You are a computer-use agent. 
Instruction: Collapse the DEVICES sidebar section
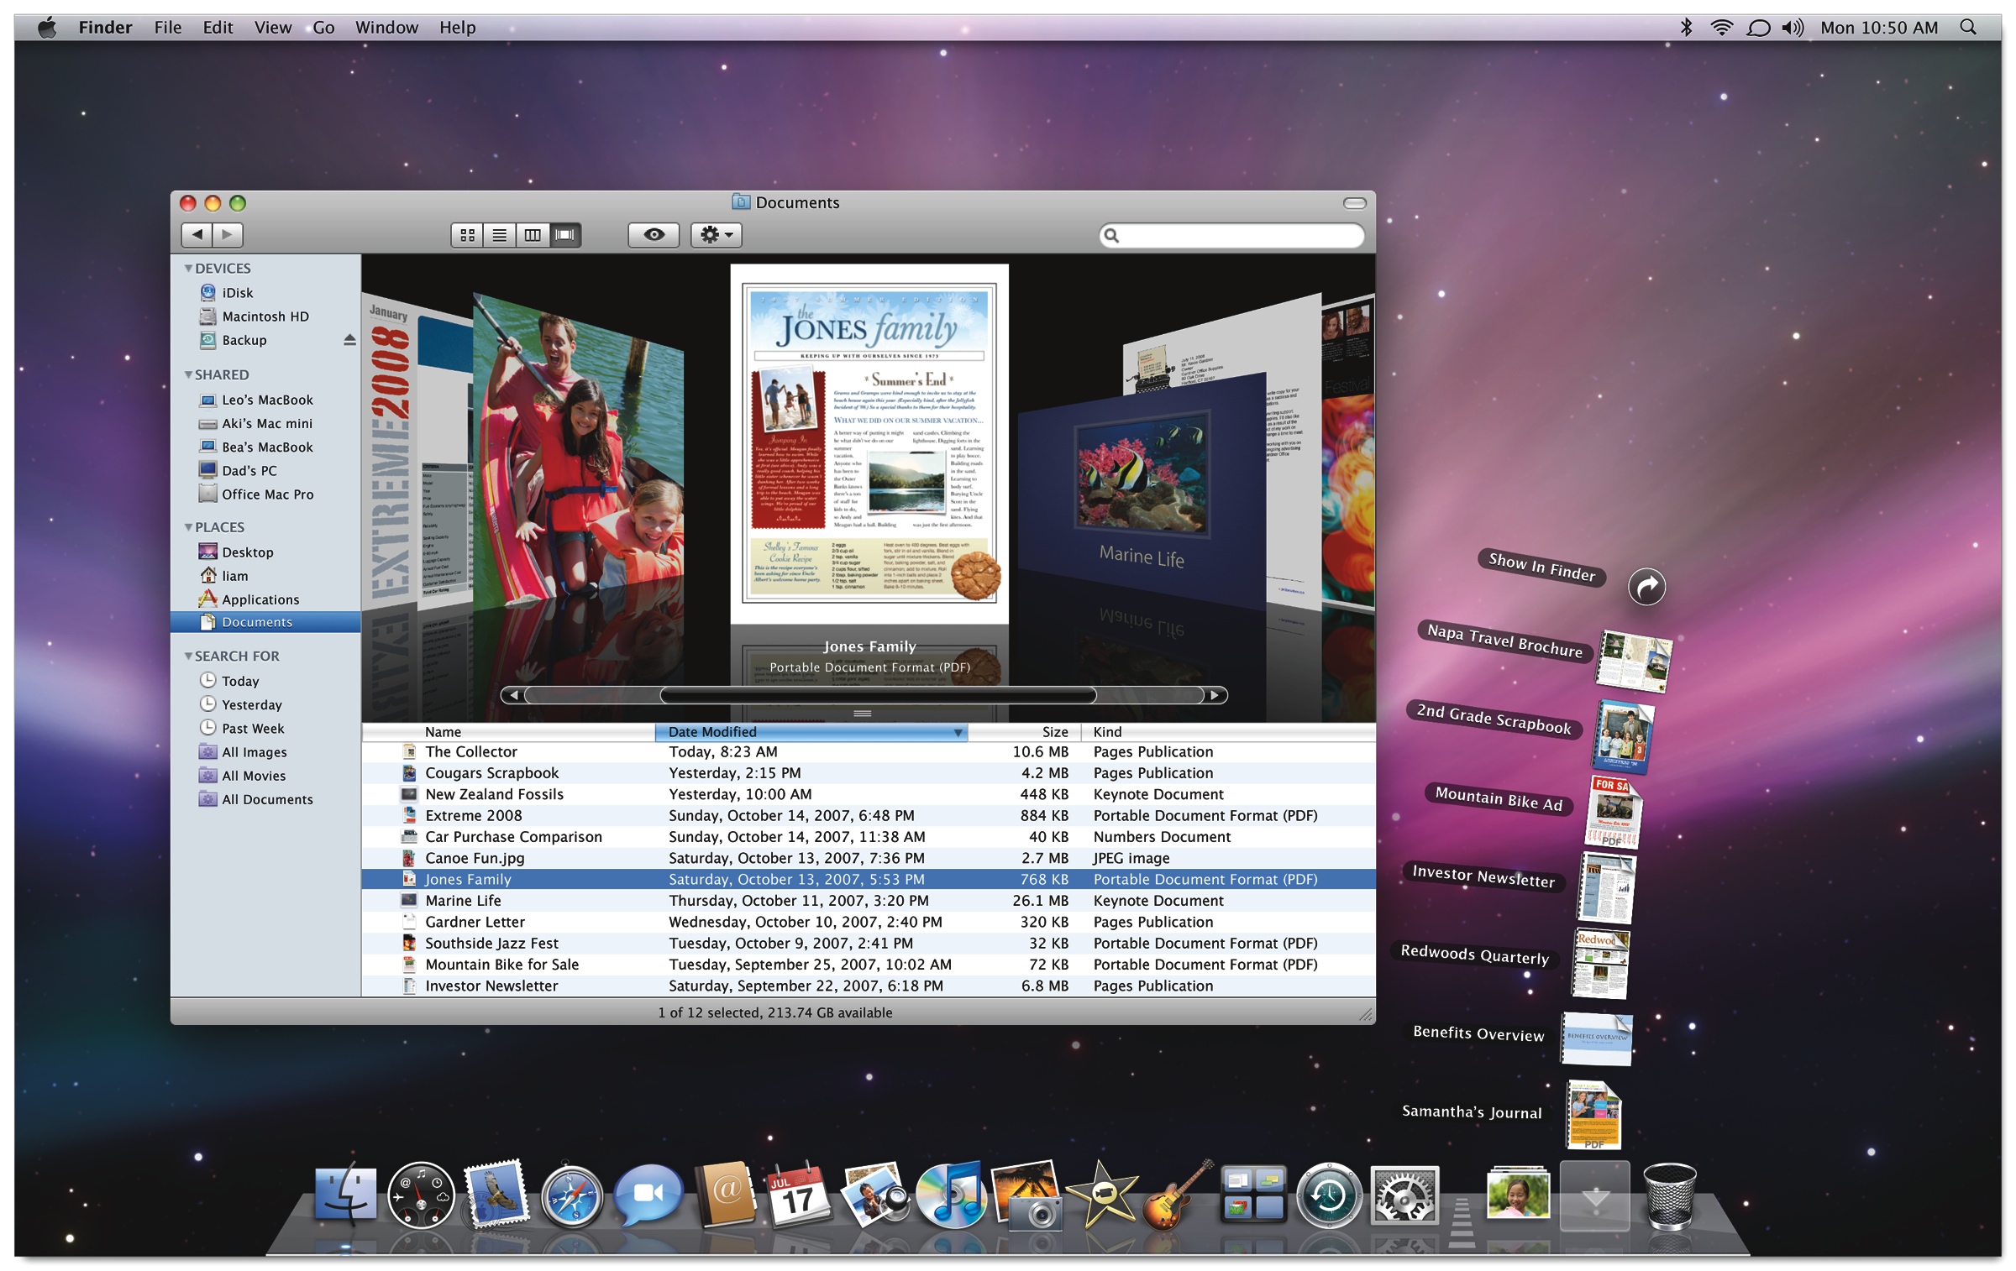[x=189, y=269]
